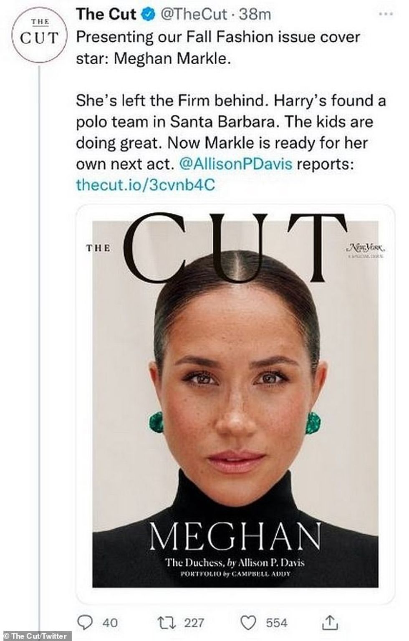Click the 38m timestamp of the tweet
409x641 pixels.
click(255, 15)
